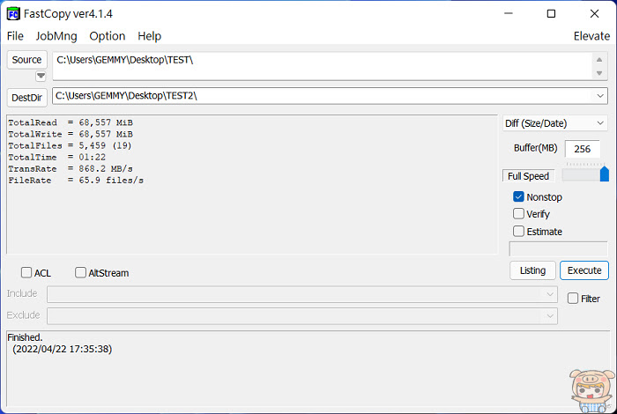617x414 pixels.
Task: Enable the Filter checkbox
Action: pyautogui.click(x=573, y=299)
